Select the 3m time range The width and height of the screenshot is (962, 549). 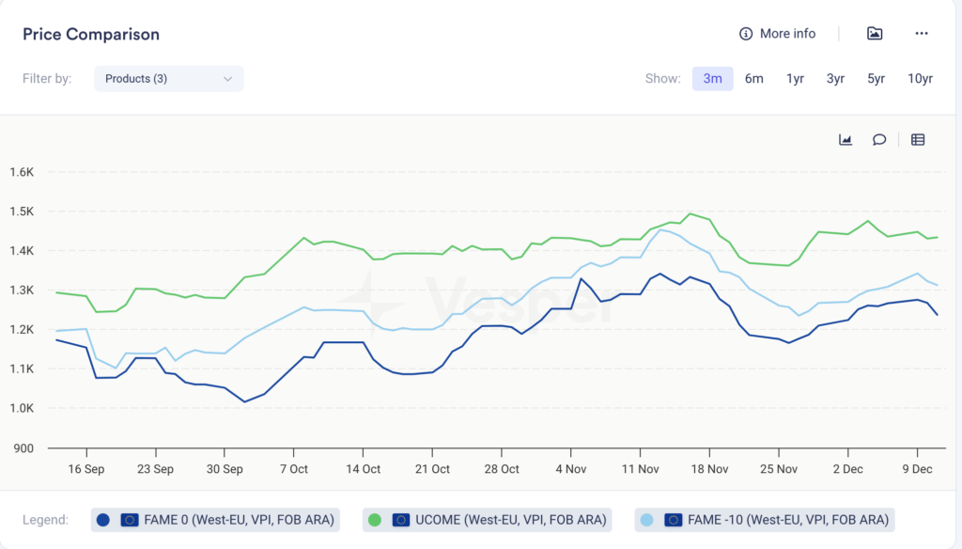712,79
